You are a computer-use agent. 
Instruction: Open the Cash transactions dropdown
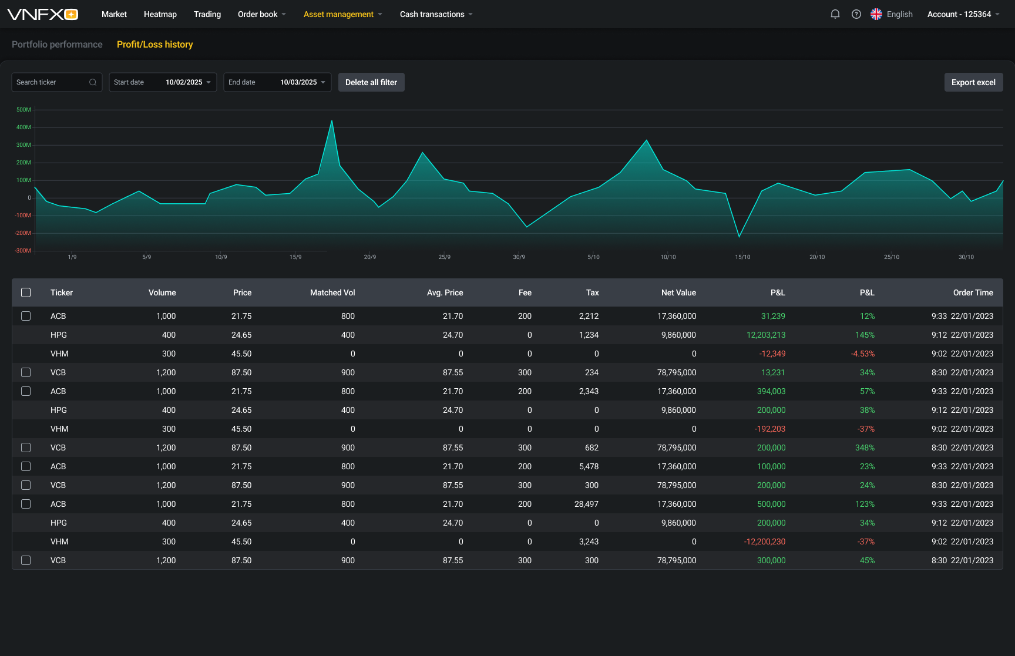coord(436,14)
